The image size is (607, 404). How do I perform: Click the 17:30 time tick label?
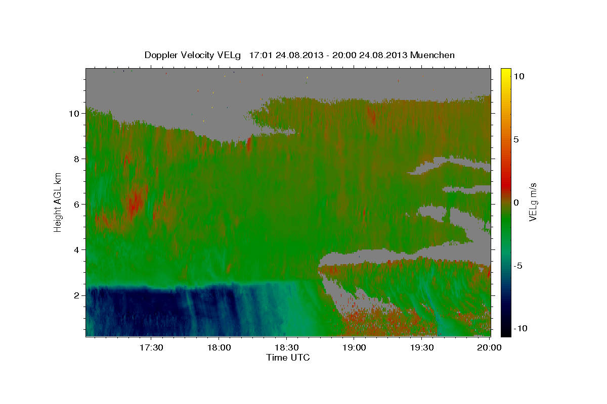[x=151, y=347]
